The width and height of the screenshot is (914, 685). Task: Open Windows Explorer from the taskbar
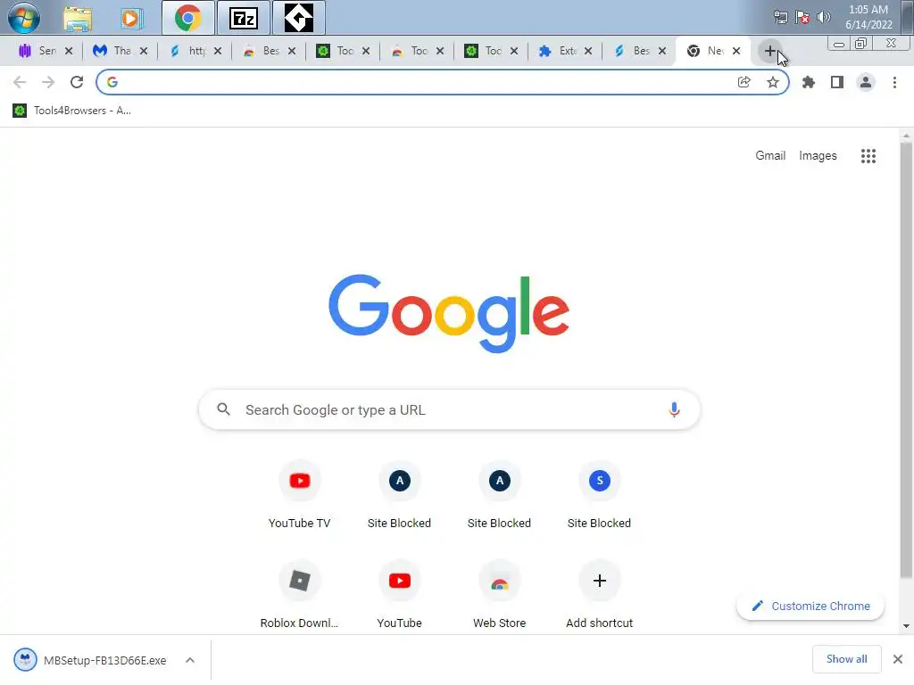(78, 19)
